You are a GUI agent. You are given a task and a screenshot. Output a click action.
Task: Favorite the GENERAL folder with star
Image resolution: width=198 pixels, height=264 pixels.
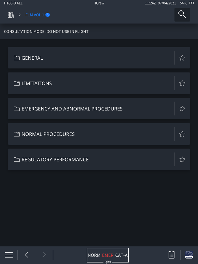point(182,58)
